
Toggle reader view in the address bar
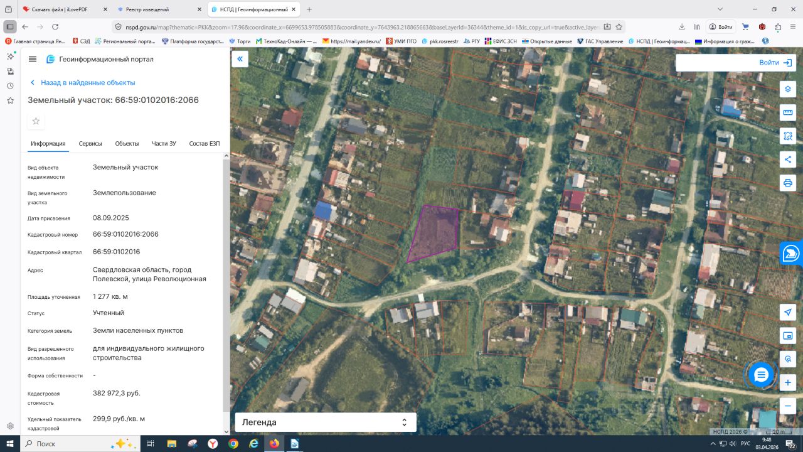[607, 27]
